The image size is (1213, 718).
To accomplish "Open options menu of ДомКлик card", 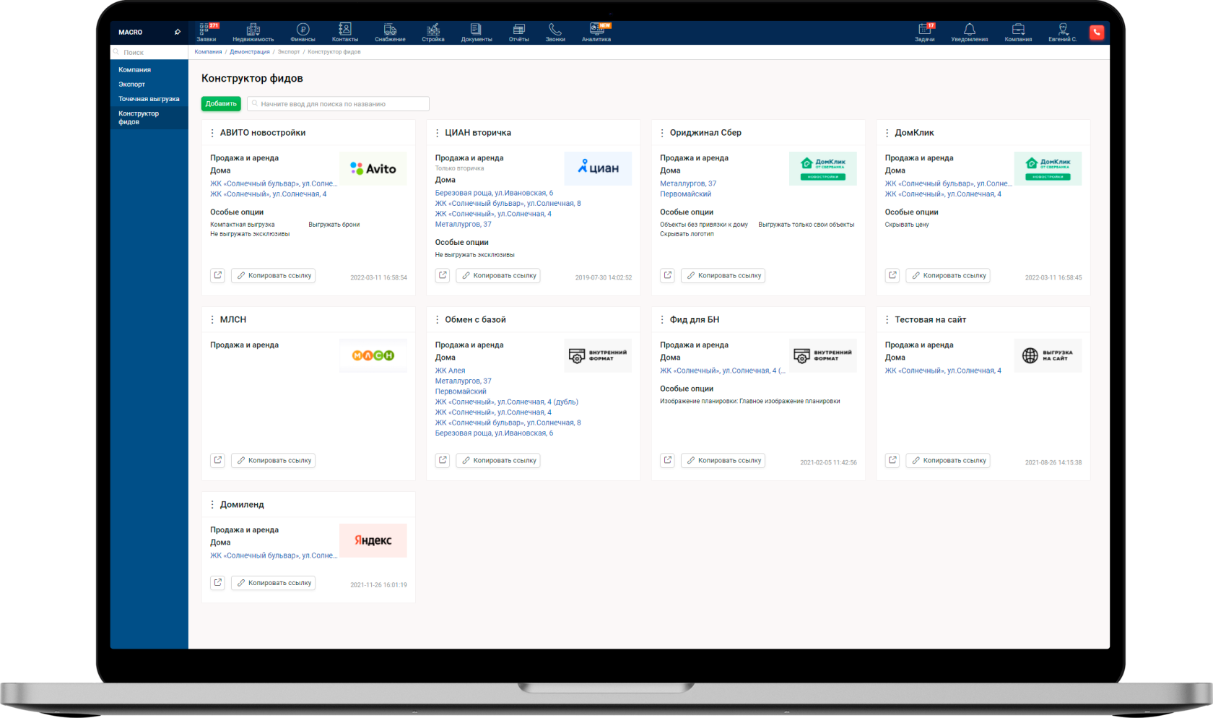I will pos(887,133).
